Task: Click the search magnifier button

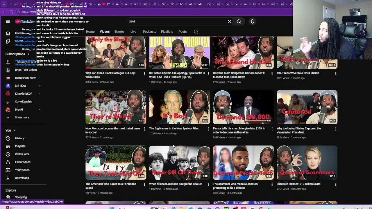Action: point(239,21)
